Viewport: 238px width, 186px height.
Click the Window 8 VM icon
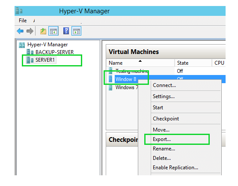pyautogui.click(x=110, y=79)
